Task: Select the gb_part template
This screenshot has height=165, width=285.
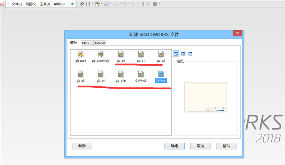Action: point(81,57)
